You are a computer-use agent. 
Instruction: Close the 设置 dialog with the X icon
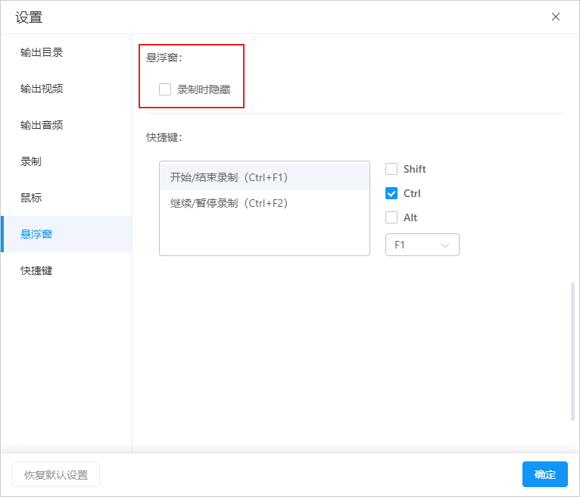[555, 17]
